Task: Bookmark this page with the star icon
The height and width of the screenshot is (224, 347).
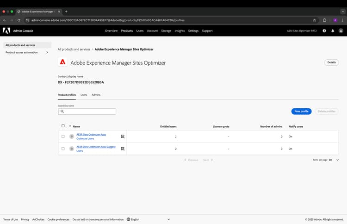Action: (x=315, y=20)
